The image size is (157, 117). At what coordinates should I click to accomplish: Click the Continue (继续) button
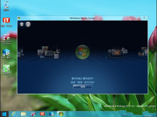[x=82, y=87]
